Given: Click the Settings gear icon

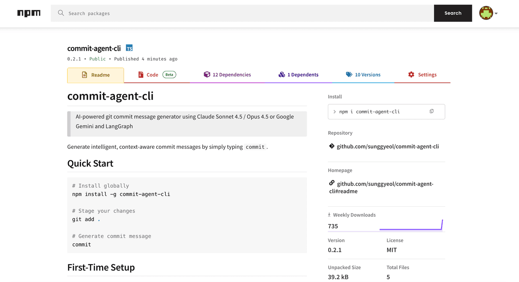Looking at the screenshot, I should point(411,74).
